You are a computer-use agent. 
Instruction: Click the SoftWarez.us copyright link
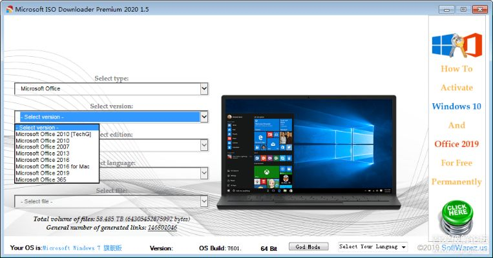(x=464, y=248)
